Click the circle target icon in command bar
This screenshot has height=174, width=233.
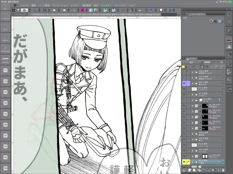tap(64, 10)
